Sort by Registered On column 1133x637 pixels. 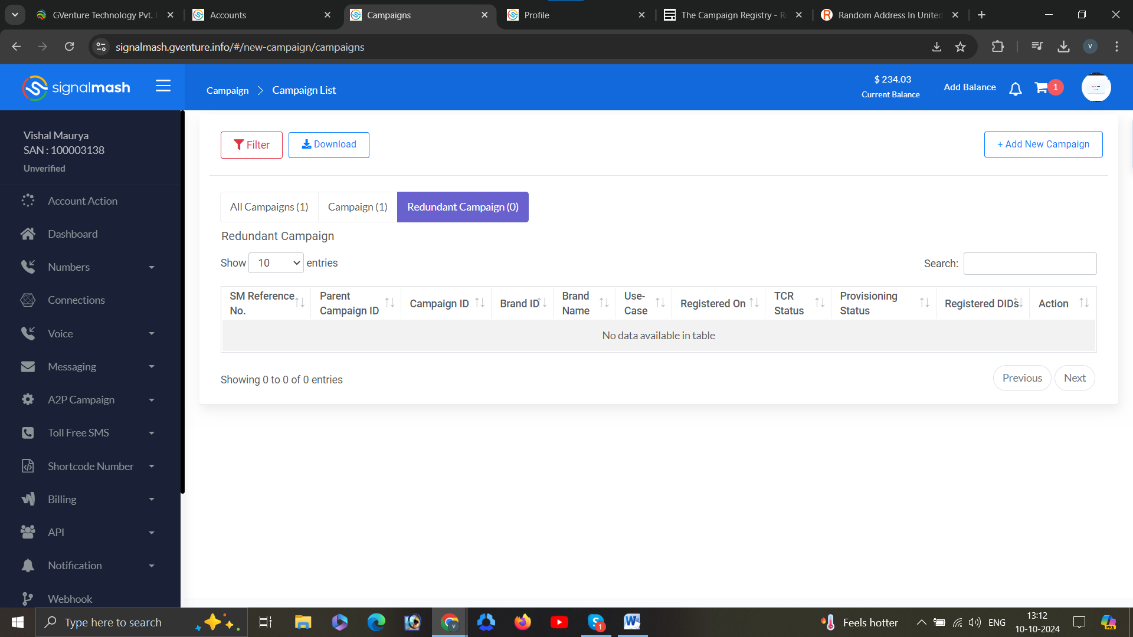click(x=718, y=303)
